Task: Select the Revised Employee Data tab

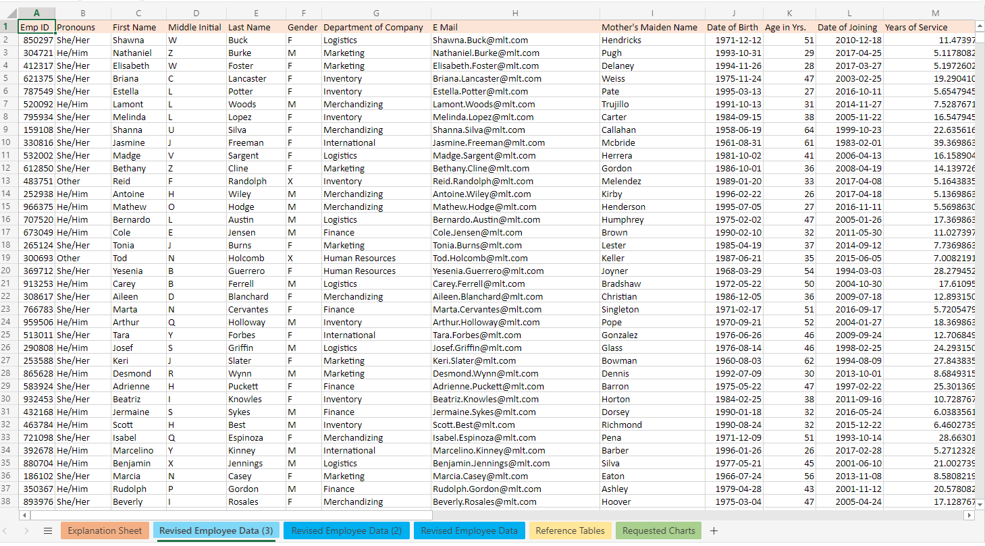Action: pyautogui.click(x=469, y=530)
